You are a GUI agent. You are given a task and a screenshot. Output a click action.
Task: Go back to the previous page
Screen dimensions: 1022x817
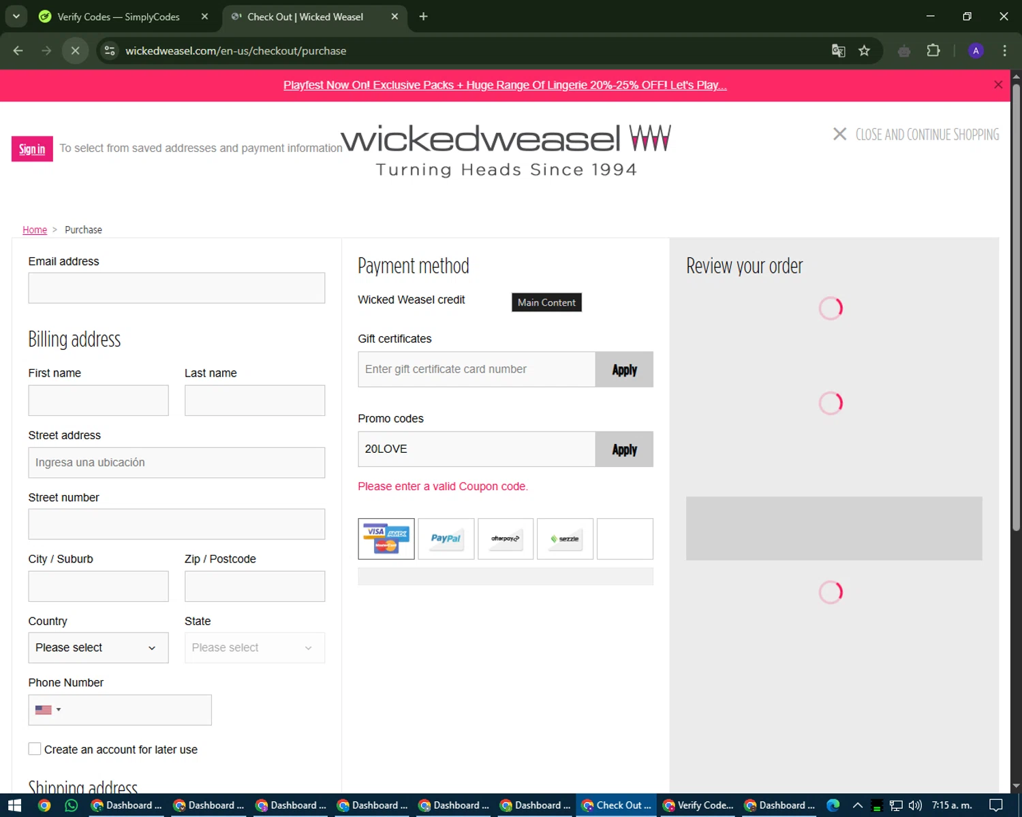coord(18,50)
